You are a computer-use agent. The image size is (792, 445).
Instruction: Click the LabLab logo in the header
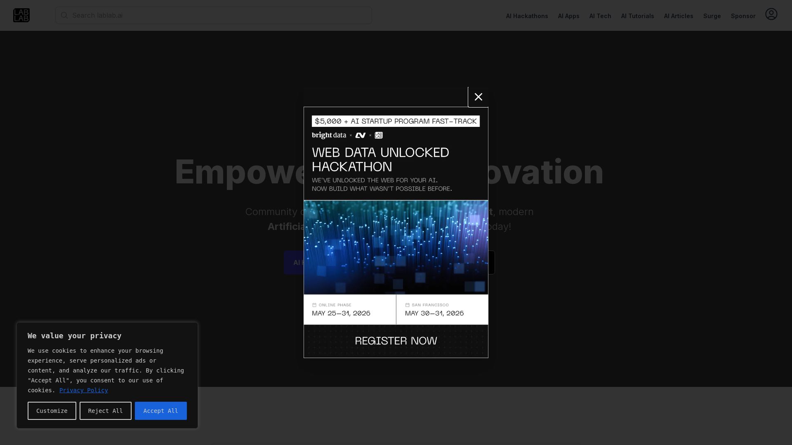tap(21, 15)
